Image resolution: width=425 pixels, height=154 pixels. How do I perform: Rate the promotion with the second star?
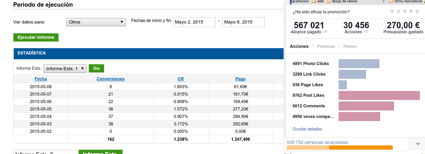398,11
